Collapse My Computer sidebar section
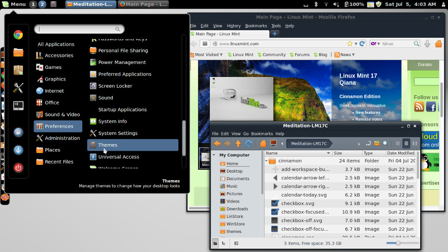The height and width of the screenshot is (252, 448). [x=214, y=155]
